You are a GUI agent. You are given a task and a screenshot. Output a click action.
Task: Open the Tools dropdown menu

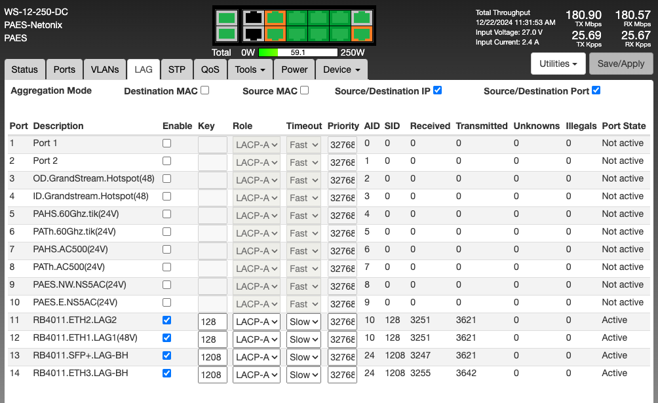[250, 69]
